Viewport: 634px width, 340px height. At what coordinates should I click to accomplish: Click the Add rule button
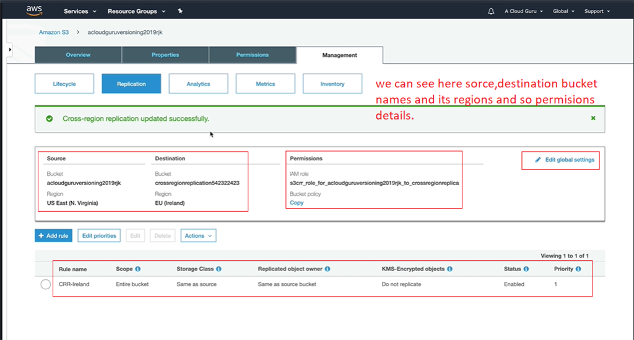pos(53,236)
